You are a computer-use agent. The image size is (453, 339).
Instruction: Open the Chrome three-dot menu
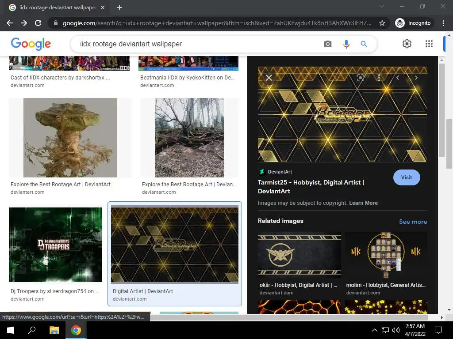point(443,23)
